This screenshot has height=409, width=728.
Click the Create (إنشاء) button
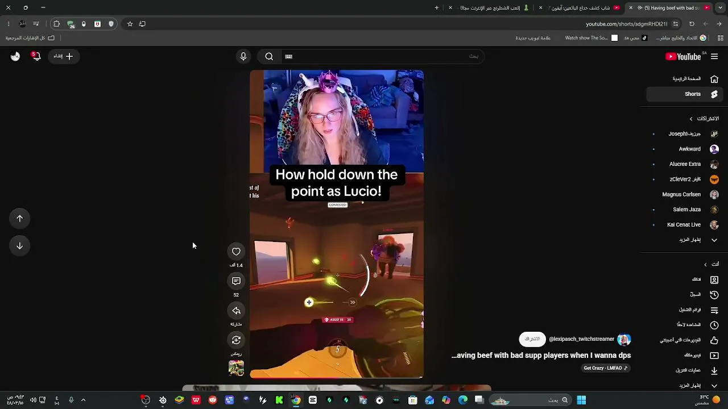[x=63, y=56]
